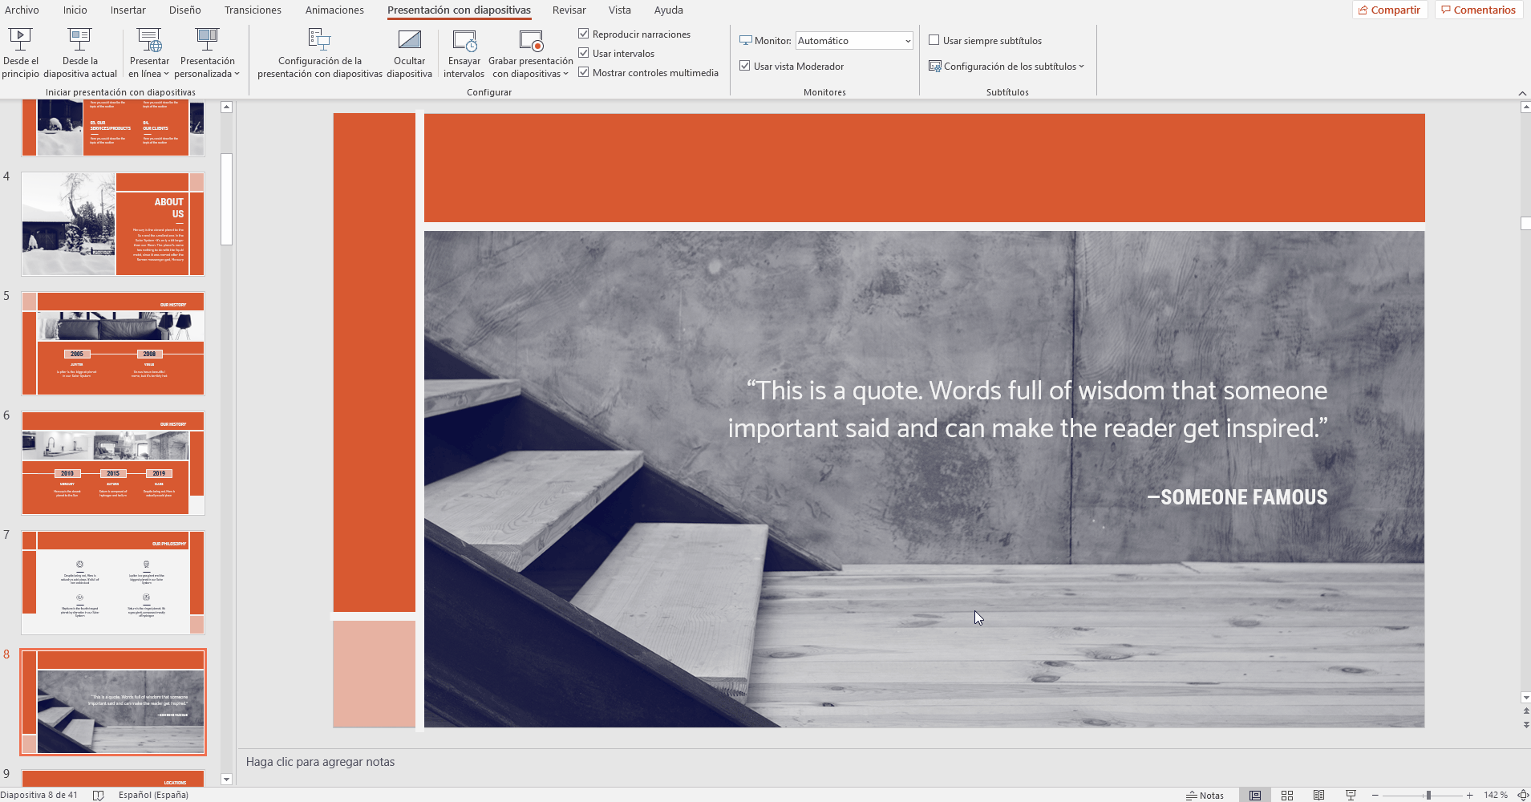Open the Diseño tab
The height and width of the screenshot is (802, 1531).
pyautogui.click(x=185, y=10)
